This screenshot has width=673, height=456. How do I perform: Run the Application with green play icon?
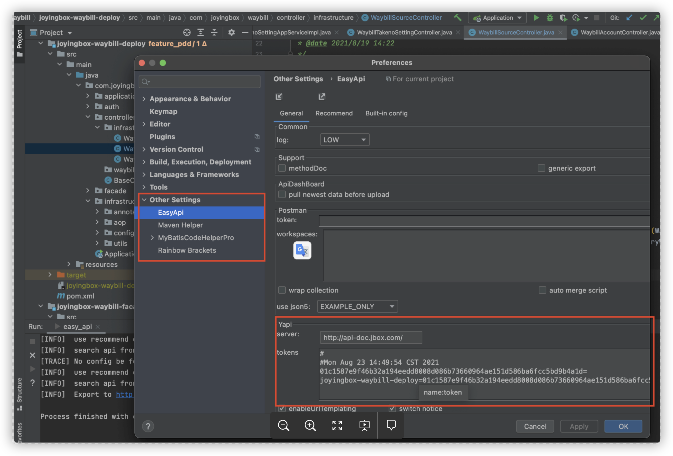point(536,17)
